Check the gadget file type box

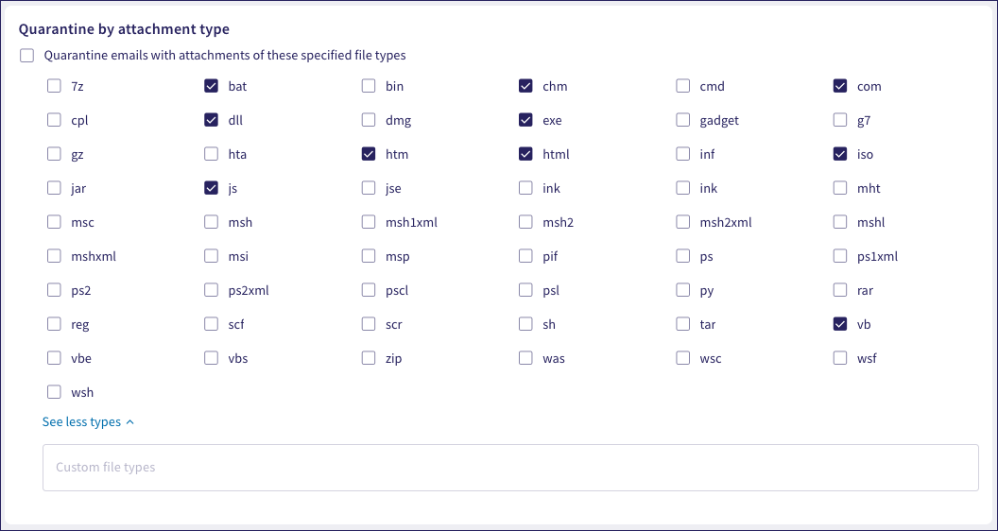coord(683,120)
